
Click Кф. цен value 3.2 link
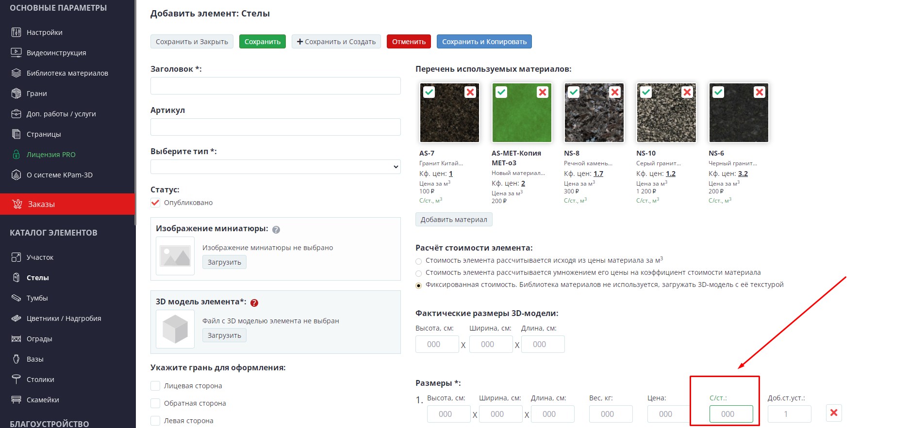[x=743, y=174]
